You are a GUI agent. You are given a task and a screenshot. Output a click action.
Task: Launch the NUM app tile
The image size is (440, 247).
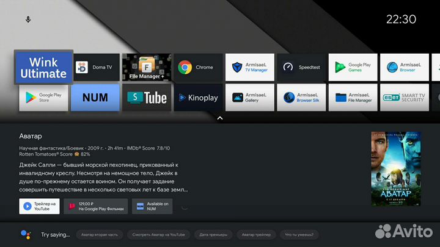[95, 98]
